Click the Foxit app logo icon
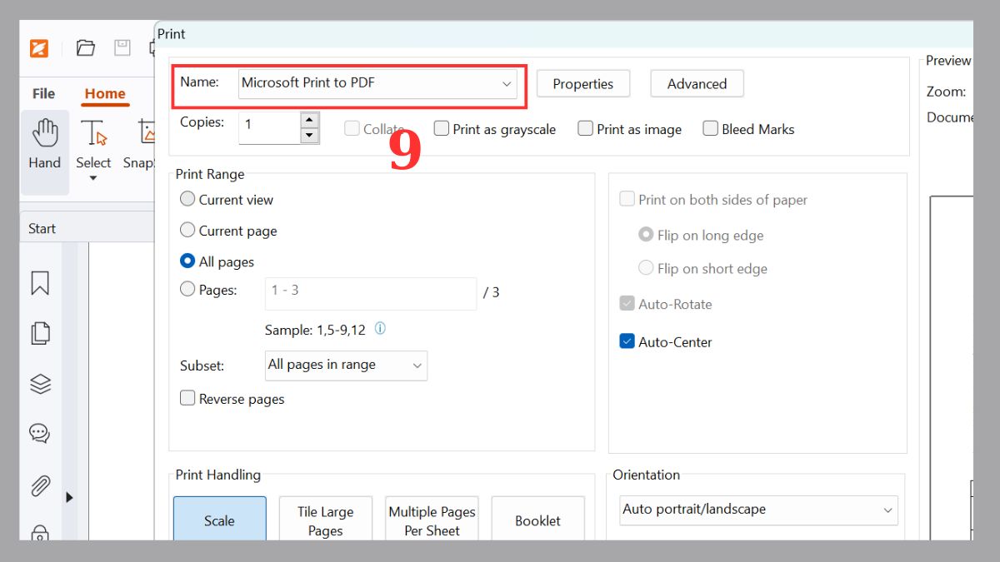Image resolution: width=1000 pixels, height=562 pixels. point(39,48)
